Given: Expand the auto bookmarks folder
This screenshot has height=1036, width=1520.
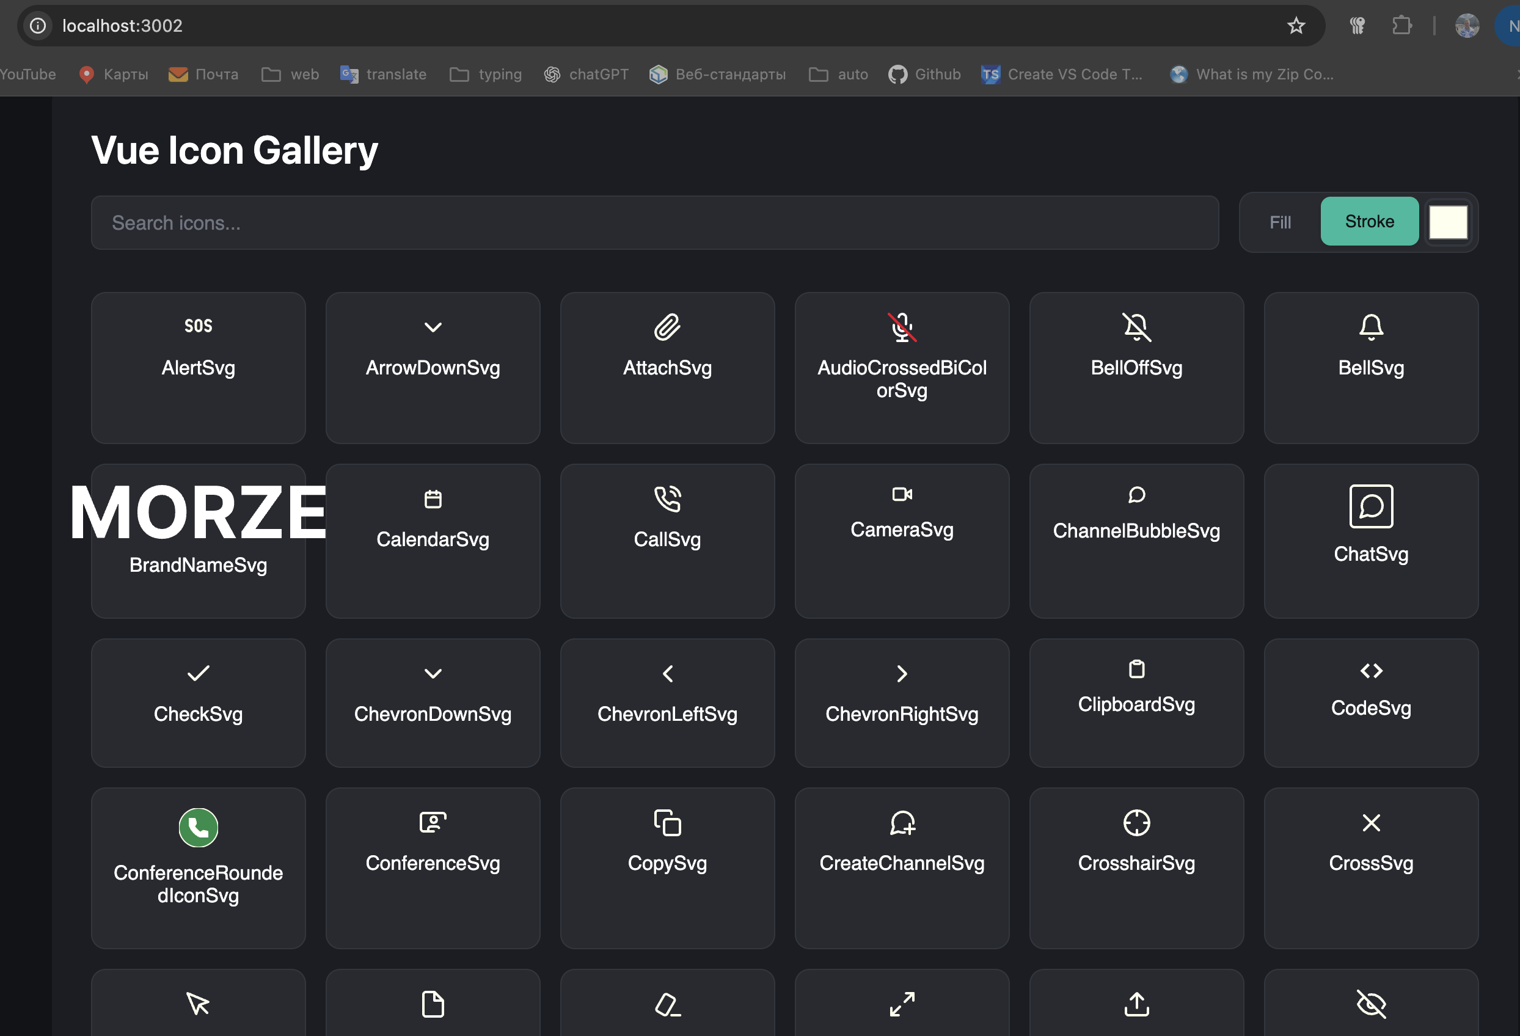Looking at the screenshot, I should coord(838,75).
